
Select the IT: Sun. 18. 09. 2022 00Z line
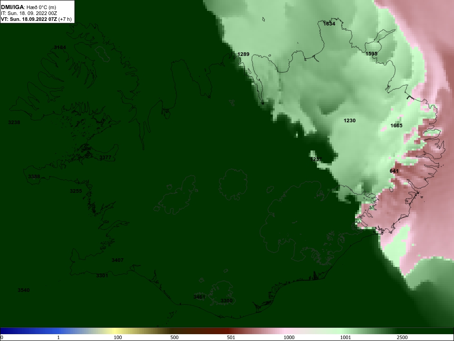point(28,13)
